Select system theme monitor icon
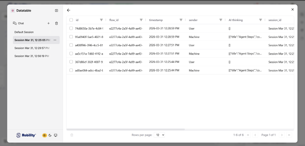The width and height of the screenshot is (305, 146). tap(56, 135)
